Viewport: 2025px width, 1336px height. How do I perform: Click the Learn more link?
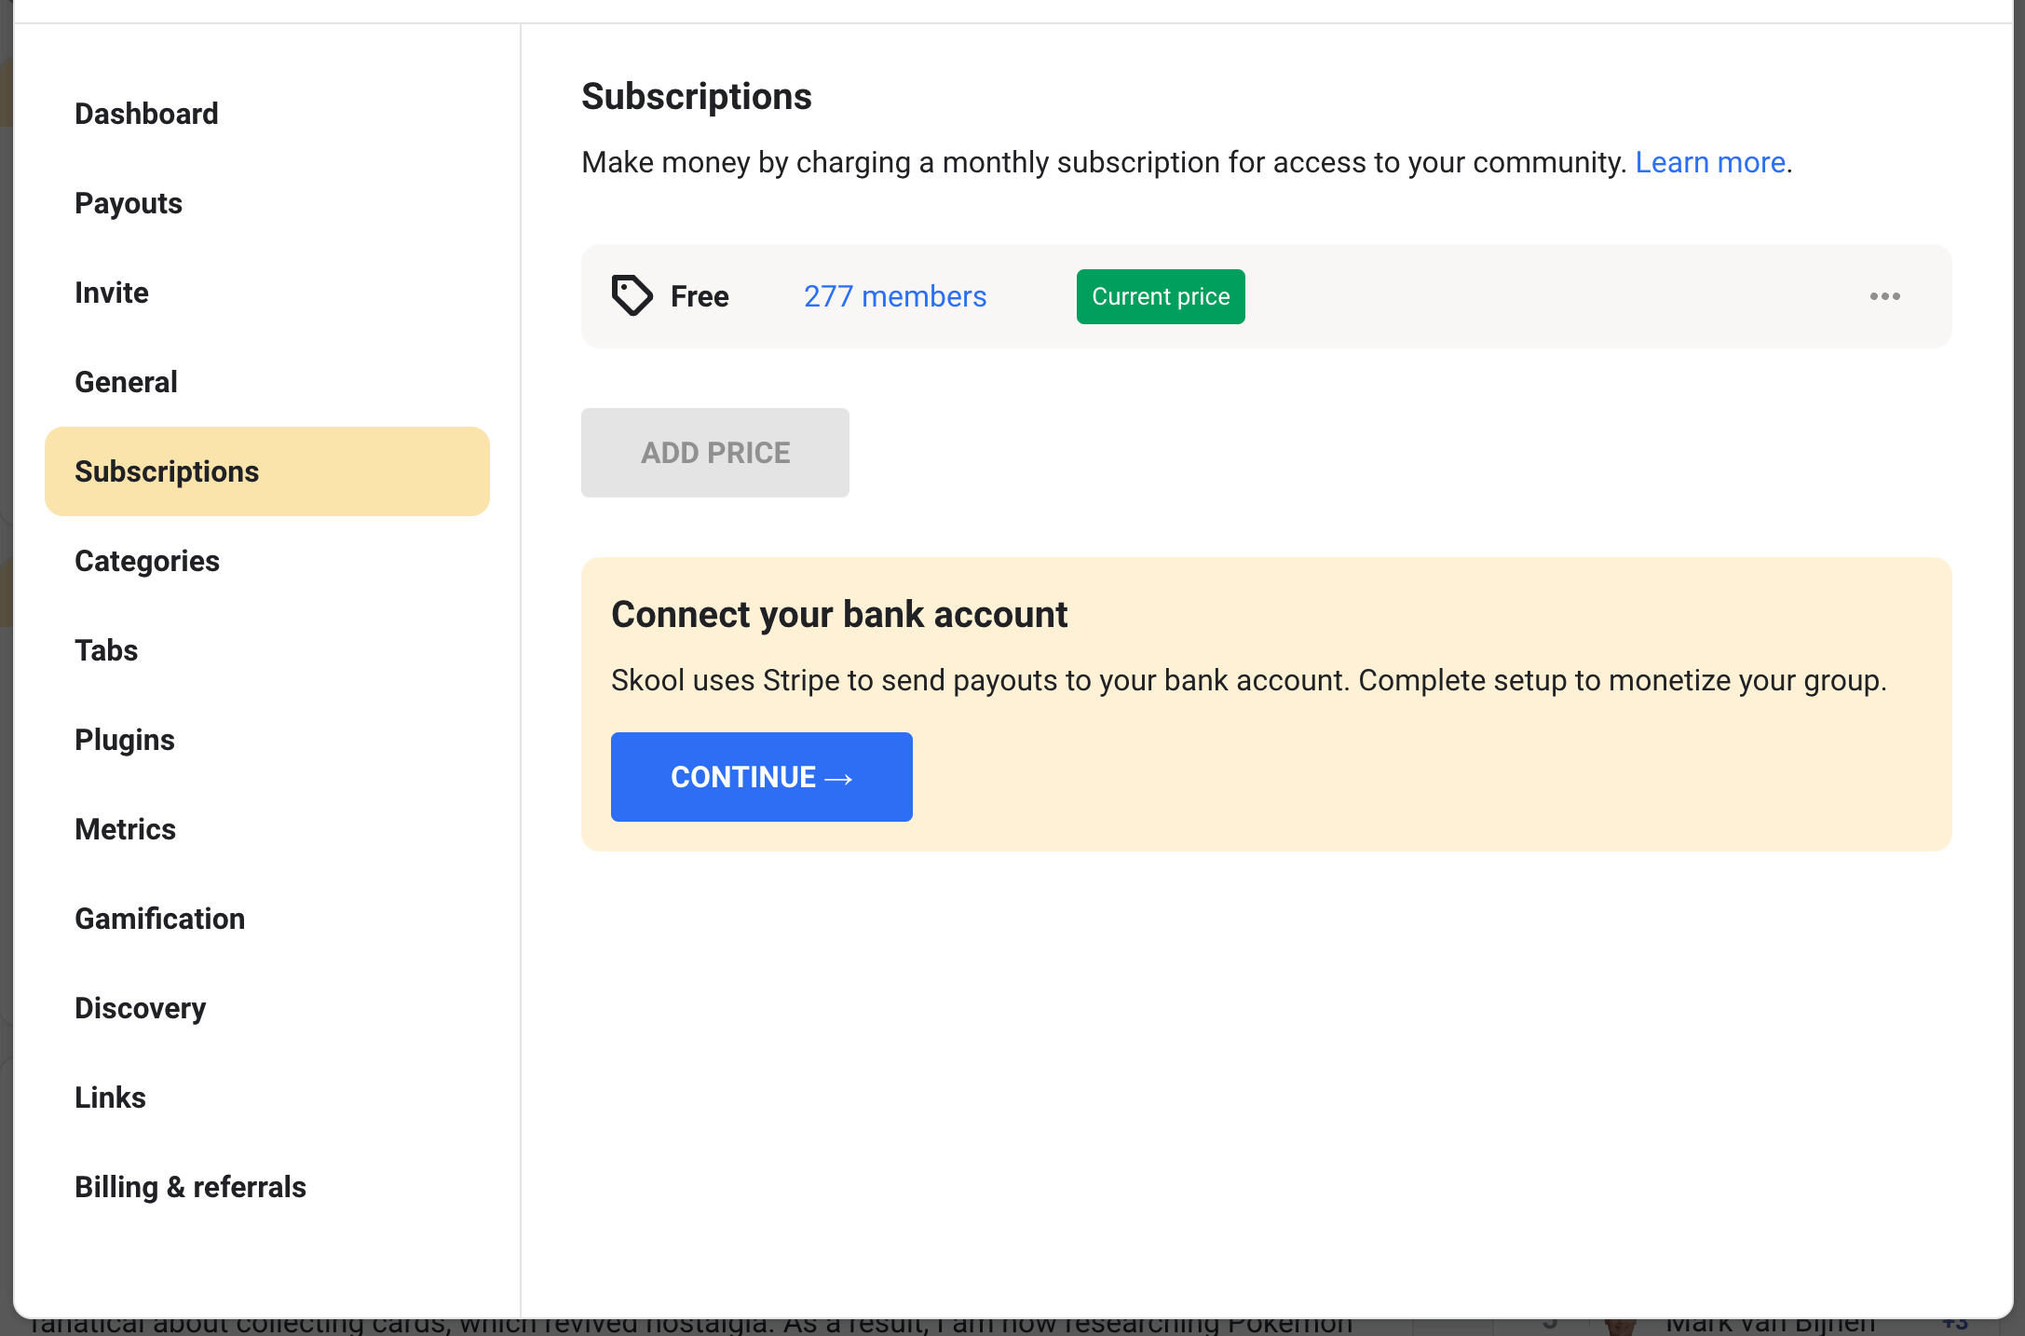tap(1710, 162)
